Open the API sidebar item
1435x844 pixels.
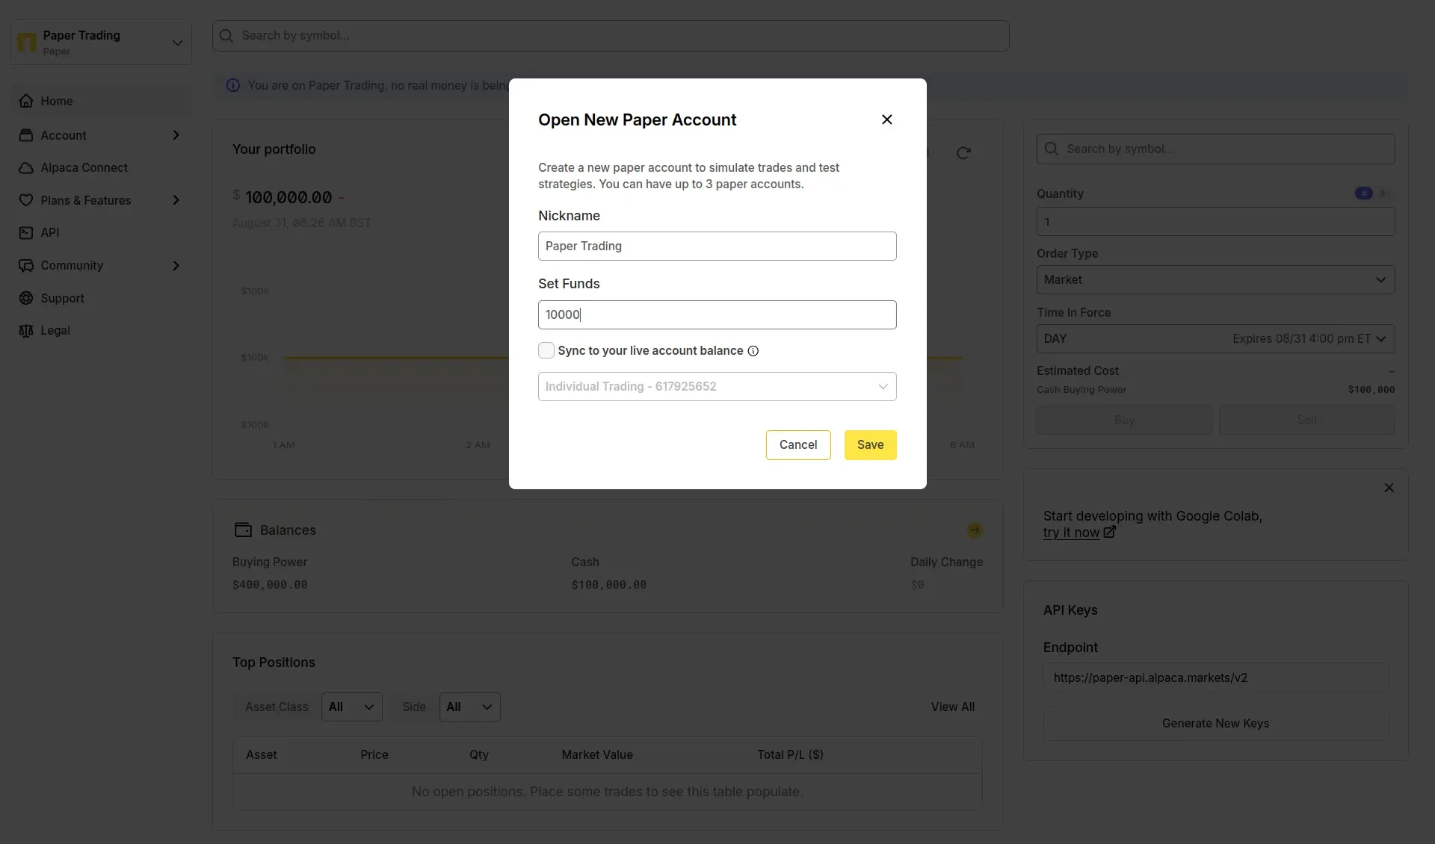tap(101, 232)
